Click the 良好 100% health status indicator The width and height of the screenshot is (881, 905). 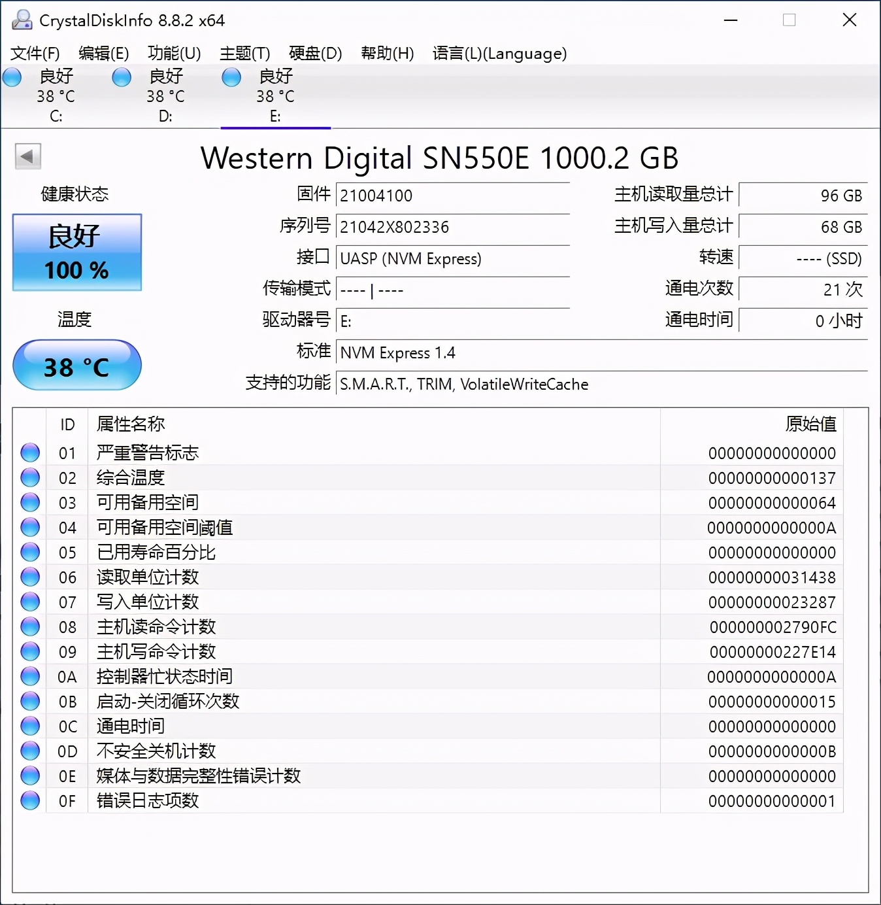(76, 252)
